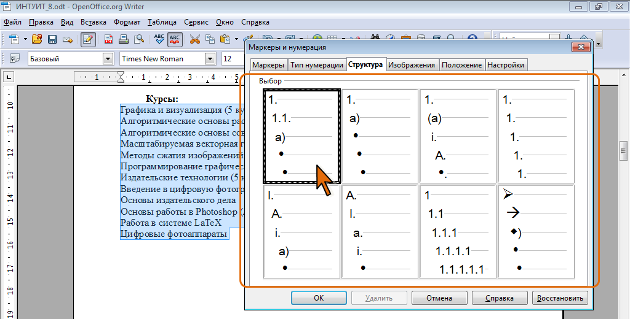The image size is (630, 319).
Task: Open the Файл menu
Action: click(12, 22)
